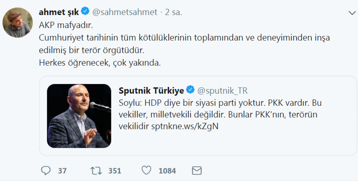Click the @sputnik_TR handle
The height and width of the screenshot is (181, 358).
click(222, 91)
